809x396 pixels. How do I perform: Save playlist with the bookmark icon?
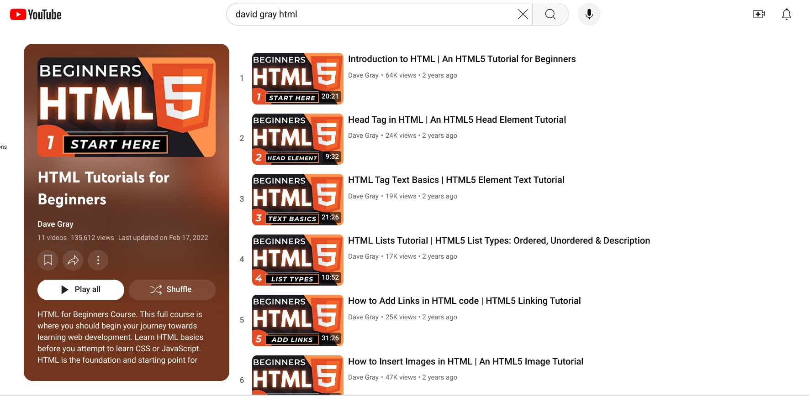click(x=48, y=260)
